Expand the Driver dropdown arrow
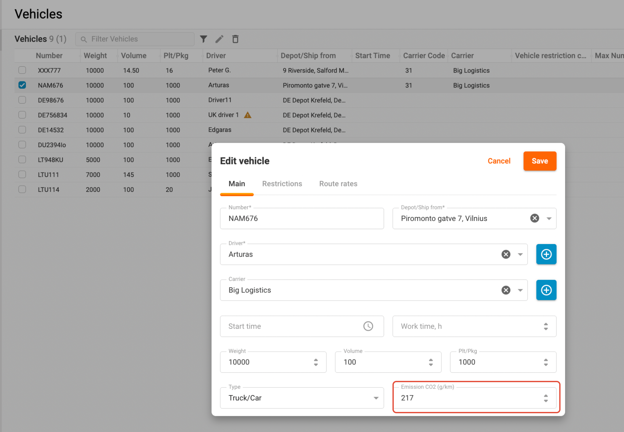Image resolution: width=624 pixels, height=432 pixels. point(520,254)
